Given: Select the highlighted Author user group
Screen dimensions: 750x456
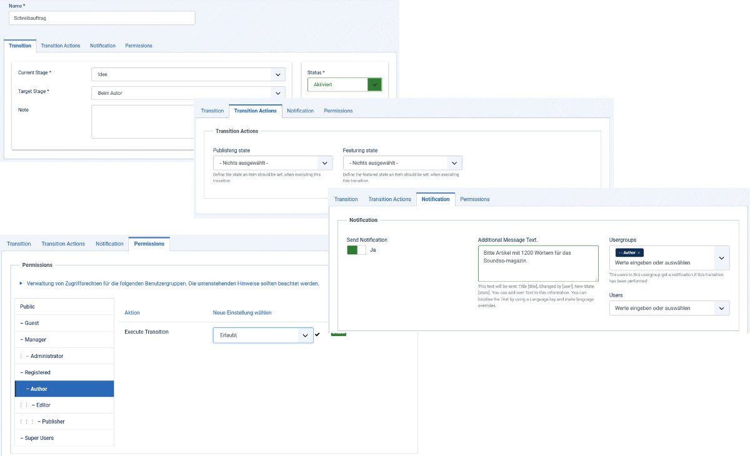Looking at the screenshot, I should [x=64, y=389].
